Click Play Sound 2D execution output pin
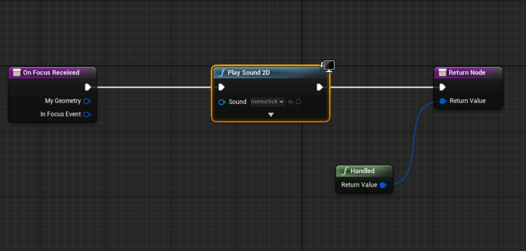This screenshot has height=251, width=526. pos(320,87)
